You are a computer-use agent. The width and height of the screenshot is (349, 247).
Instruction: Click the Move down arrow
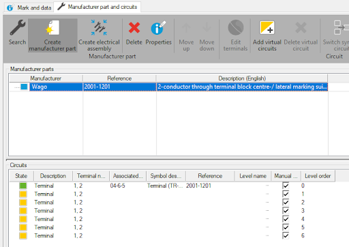[207, 28]
